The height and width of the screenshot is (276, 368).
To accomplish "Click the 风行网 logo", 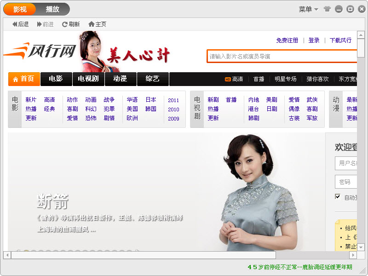I will (x=40, y=51).
